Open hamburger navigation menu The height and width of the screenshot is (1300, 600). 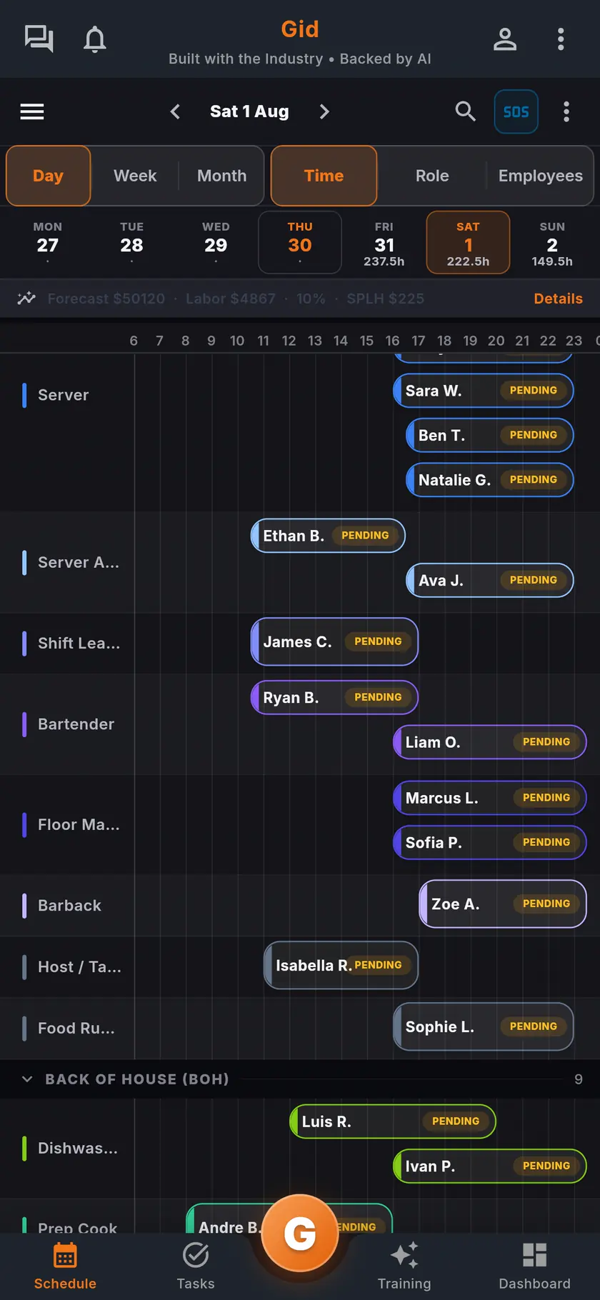click(32, 111)
